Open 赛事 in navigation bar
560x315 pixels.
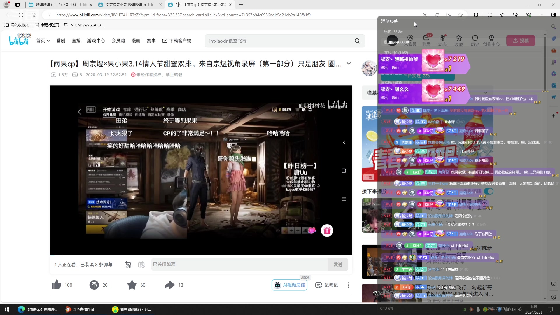click(151, 41)
